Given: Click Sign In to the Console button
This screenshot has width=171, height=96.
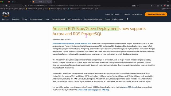Looking at the screenshot, I should pyautogui.click(x=156, y=14).
